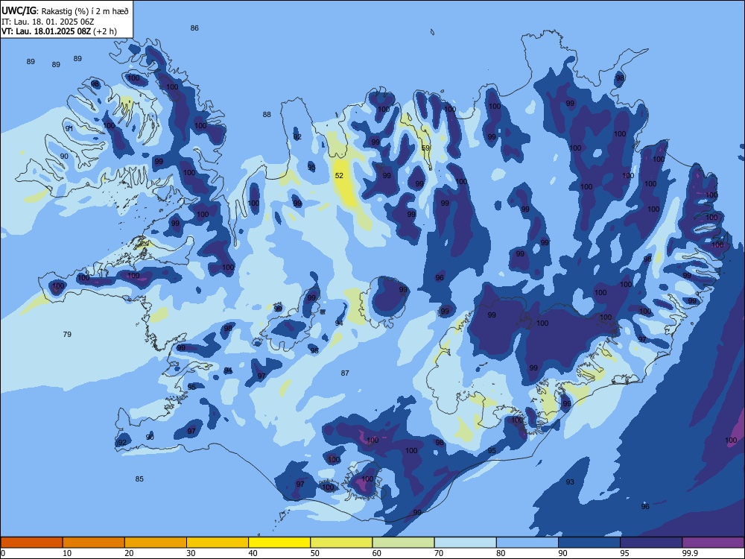Select the '91' humidity value in the Westfjords
Screen dimensions: 745x559
[x=69, y=128]
